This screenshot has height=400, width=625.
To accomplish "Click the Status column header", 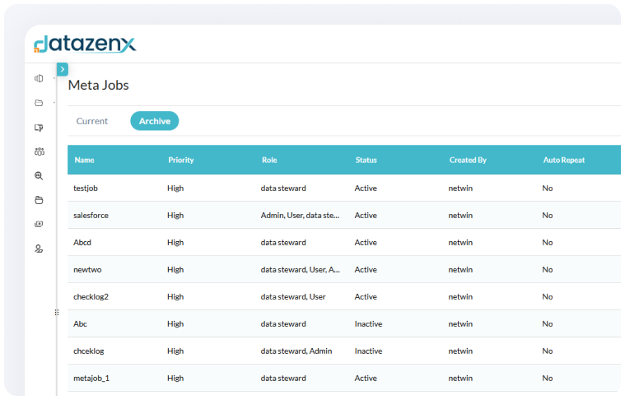I will point(367,160).
